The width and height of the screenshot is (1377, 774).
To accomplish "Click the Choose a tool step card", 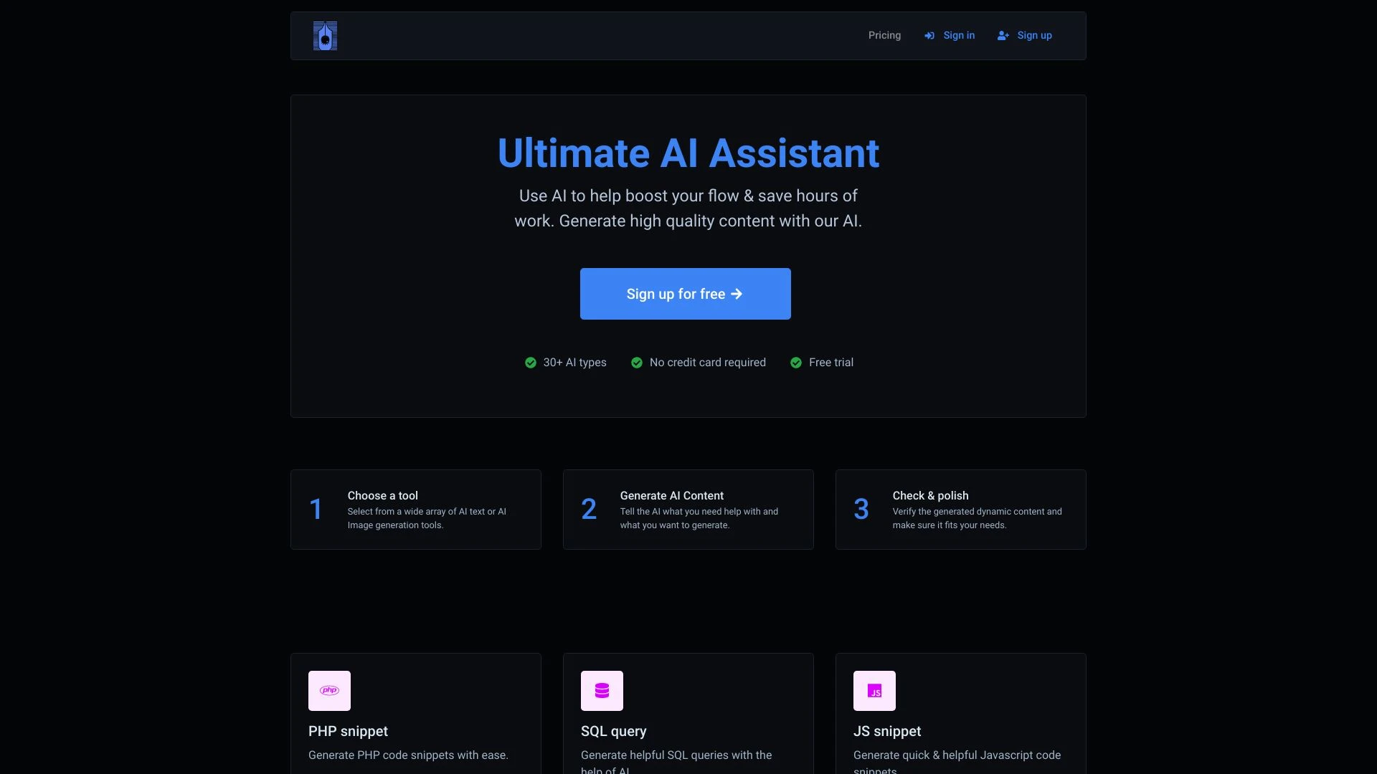I will pyautogui.click(x=415, y=509).
